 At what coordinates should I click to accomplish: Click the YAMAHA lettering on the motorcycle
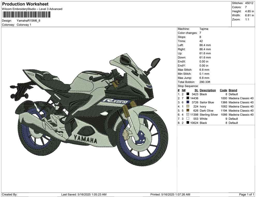point(85,139)
